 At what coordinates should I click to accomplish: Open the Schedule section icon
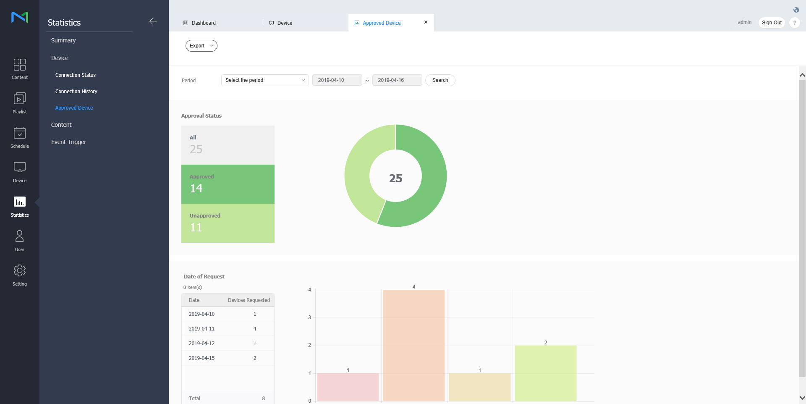[x=20, y=133]
